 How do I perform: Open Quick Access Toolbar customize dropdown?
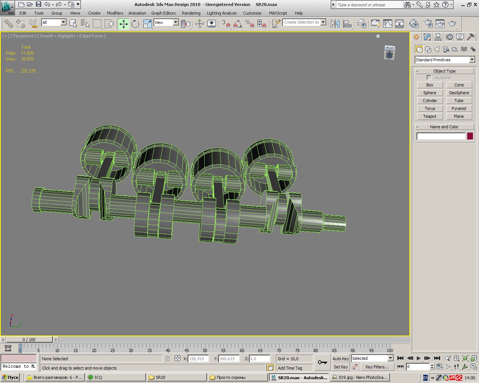(x=78, y=4)
